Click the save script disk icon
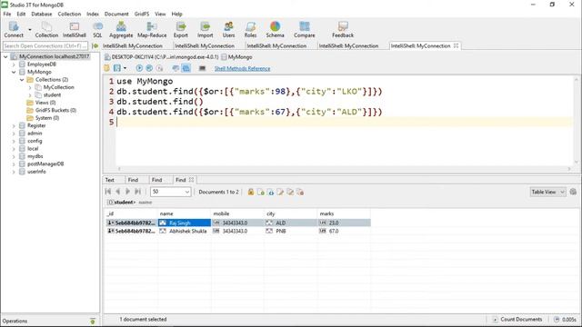582x327 pixels. pos(117,68)
